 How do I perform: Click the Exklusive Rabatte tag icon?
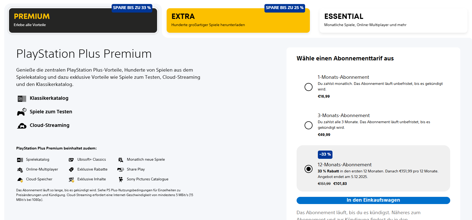(x=71, y=169)
